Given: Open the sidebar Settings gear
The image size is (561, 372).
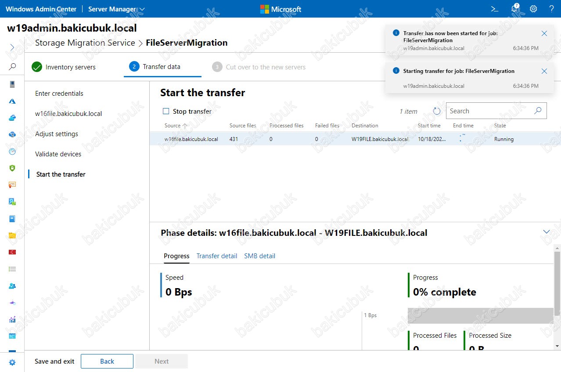Looking at the screenshot, I should [x=12, y=362].
